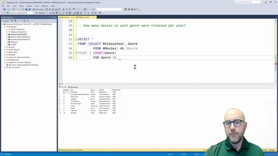Open the AdventureWorks2016 database dropdown

pyautogui.click(x=33, y=13)
